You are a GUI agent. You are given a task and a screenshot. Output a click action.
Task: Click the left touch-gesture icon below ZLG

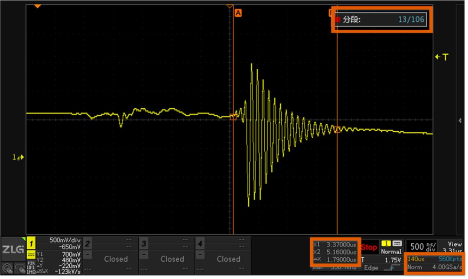(6, 269)
